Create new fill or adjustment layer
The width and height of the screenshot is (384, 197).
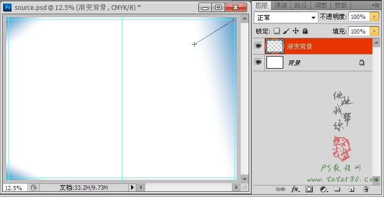click(x=324, y=189)
